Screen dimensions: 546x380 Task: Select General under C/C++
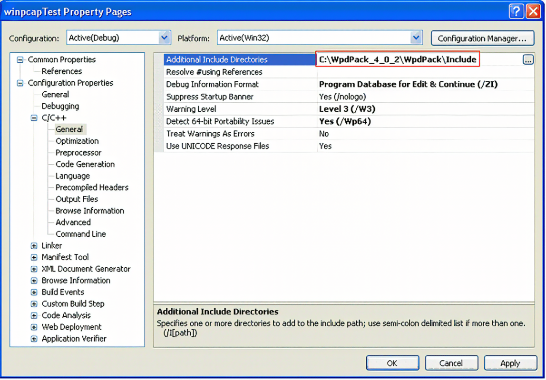click(69, 129)
